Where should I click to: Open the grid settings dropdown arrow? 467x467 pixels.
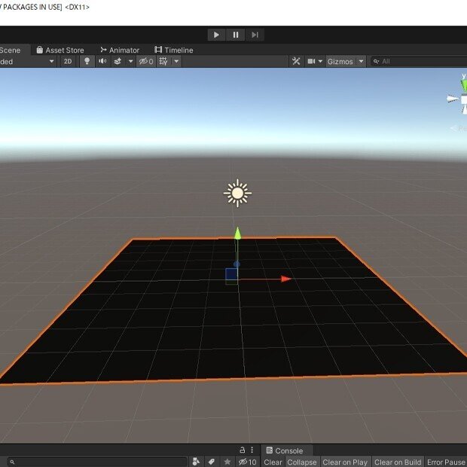pos(176,61)
